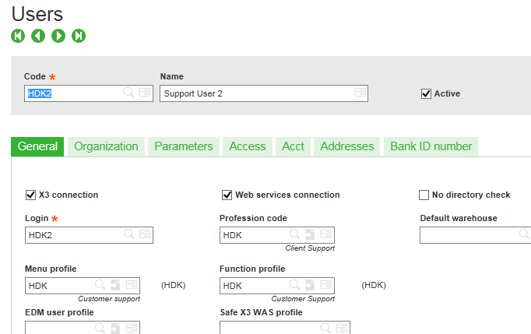Viewport: 531px width, 334px height.
Task: Click jump-to arrow icon in Profession code
Action: [x=310, y=234]
